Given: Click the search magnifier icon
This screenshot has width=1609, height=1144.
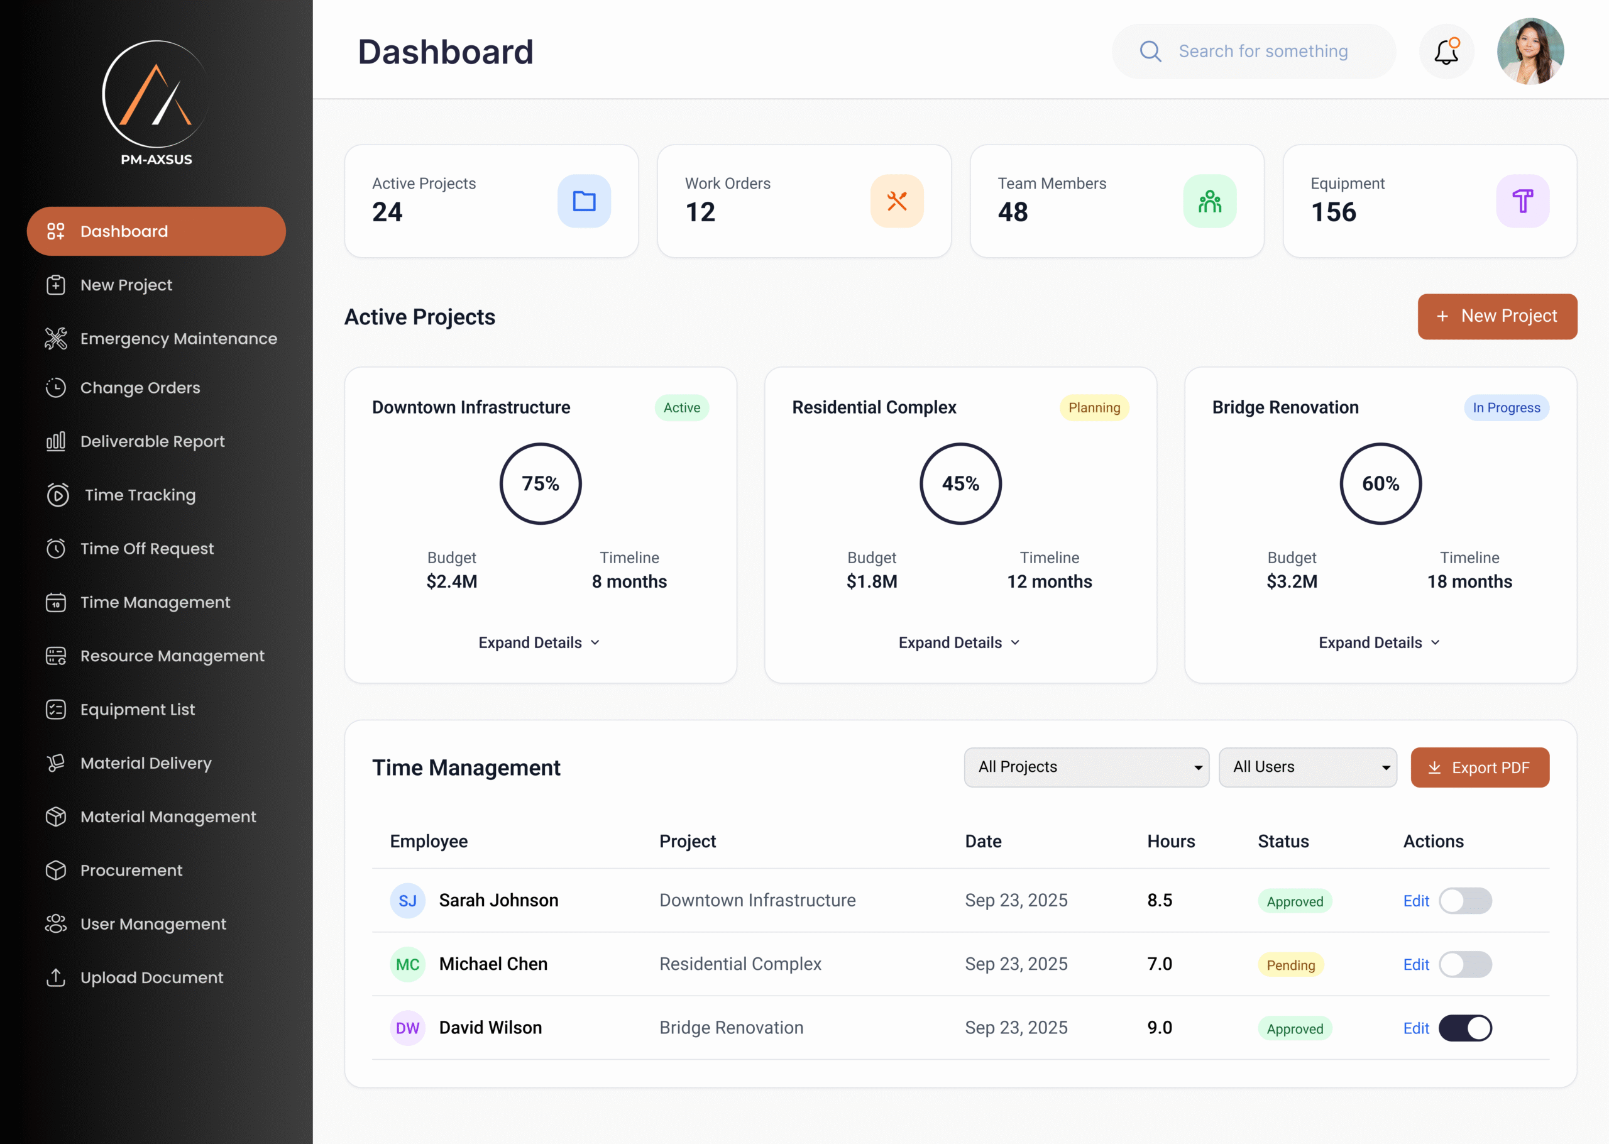Looking at the screenshot, I should [x=1151, y=52].
